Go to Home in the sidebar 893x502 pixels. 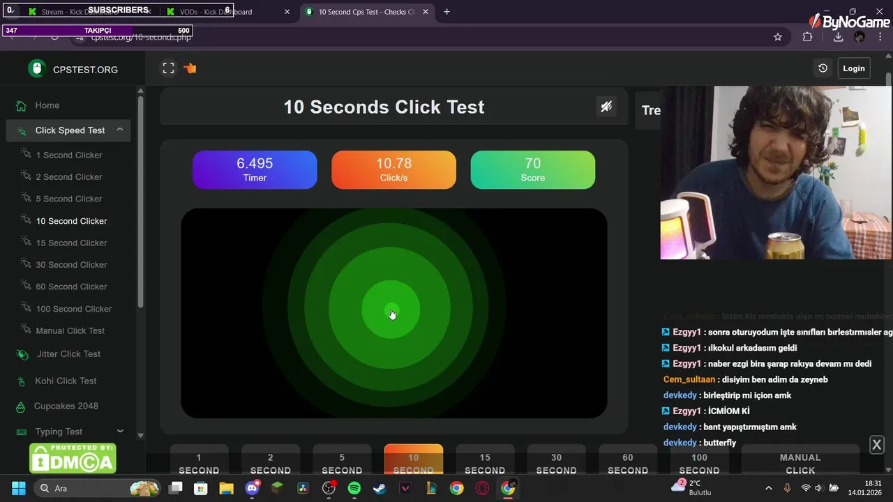coord(47,105)
